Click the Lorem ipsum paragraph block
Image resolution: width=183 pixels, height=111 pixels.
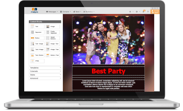109,85
